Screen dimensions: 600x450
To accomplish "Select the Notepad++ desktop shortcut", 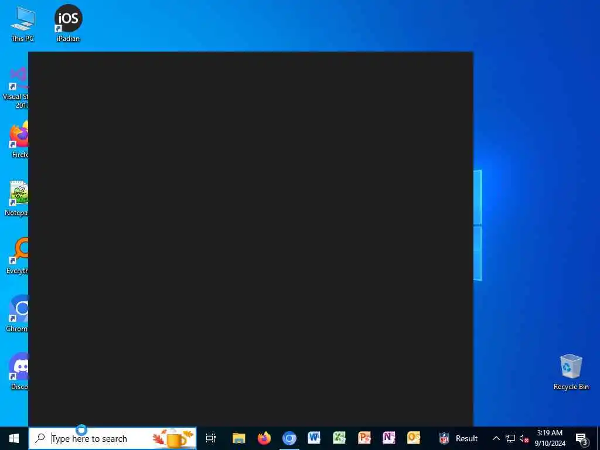I will coord(17,198).
